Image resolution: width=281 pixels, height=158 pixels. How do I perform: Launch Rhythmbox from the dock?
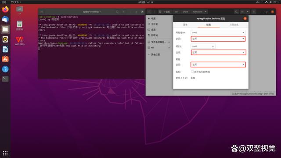[5, 39]
